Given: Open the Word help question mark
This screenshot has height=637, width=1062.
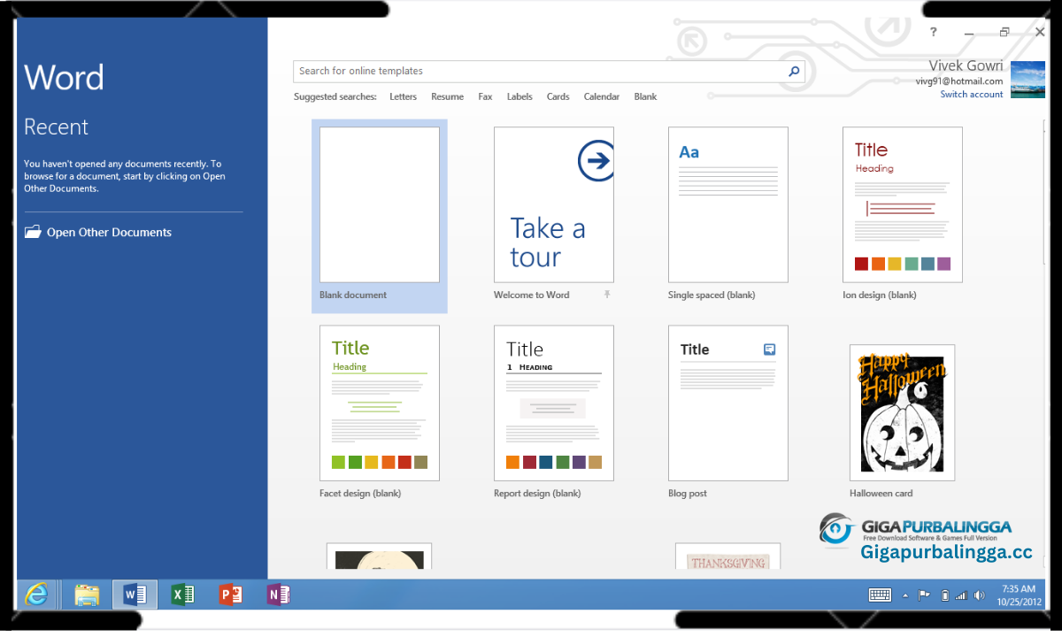Looking at the screenshot, I should pyautogui.click(x=933, y=32).
